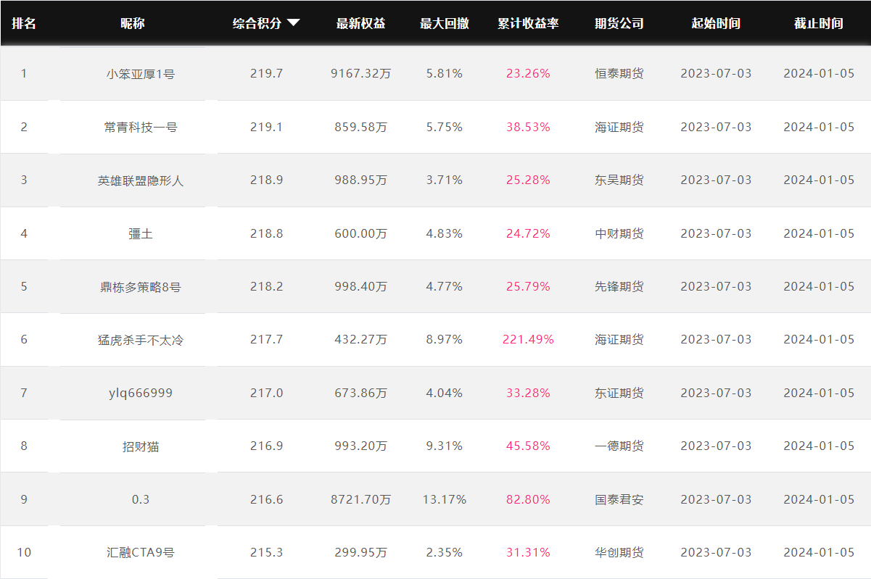Open nickname ylq666999
The width and height of the screenshot is (871, 579).
pyautogui.click(x=141, y=393)
